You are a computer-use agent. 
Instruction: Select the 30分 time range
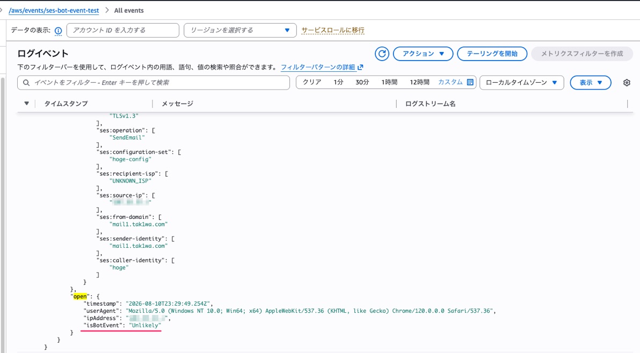point(362,82)
